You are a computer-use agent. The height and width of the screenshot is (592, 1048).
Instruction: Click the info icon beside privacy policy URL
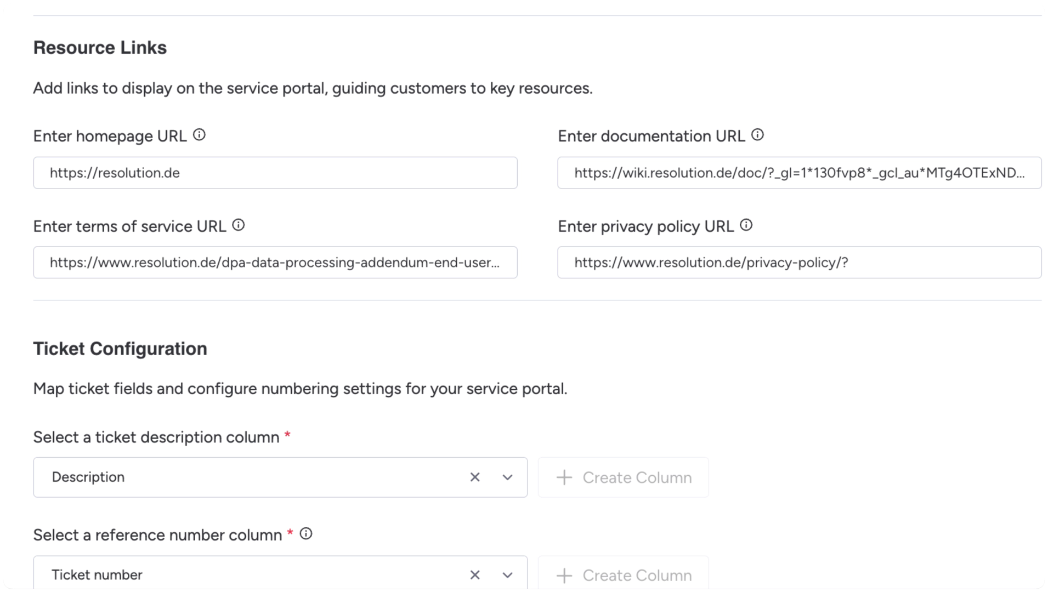746,225
